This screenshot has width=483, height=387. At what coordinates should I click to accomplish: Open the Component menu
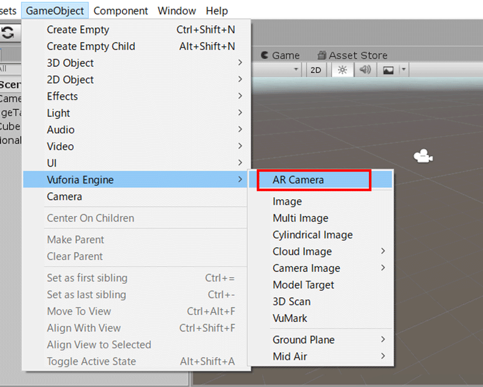point(120,11)
